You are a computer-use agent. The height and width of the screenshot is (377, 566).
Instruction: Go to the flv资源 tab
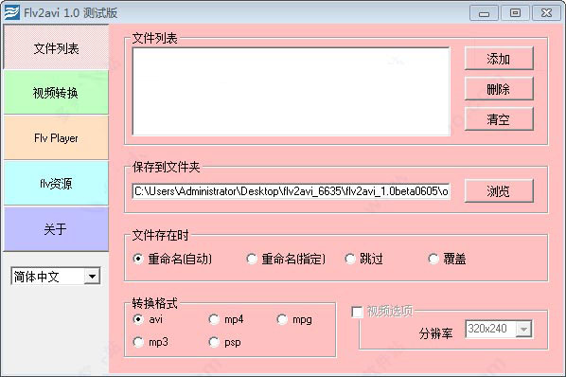[56, 184]
